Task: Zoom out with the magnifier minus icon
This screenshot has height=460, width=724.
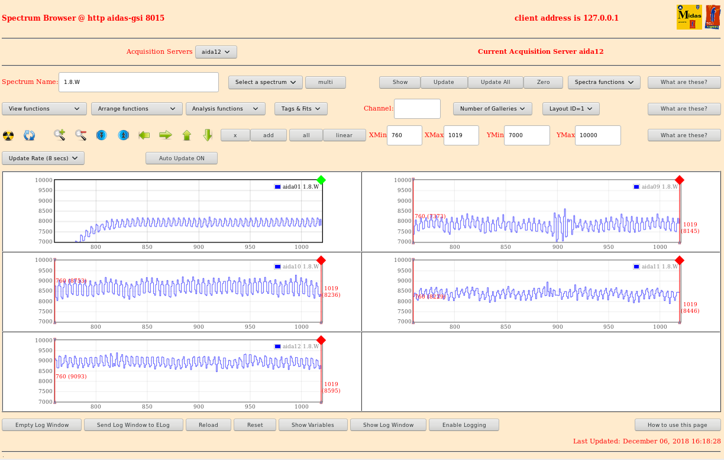Action: pyautogui.click(x=81, y=135)
